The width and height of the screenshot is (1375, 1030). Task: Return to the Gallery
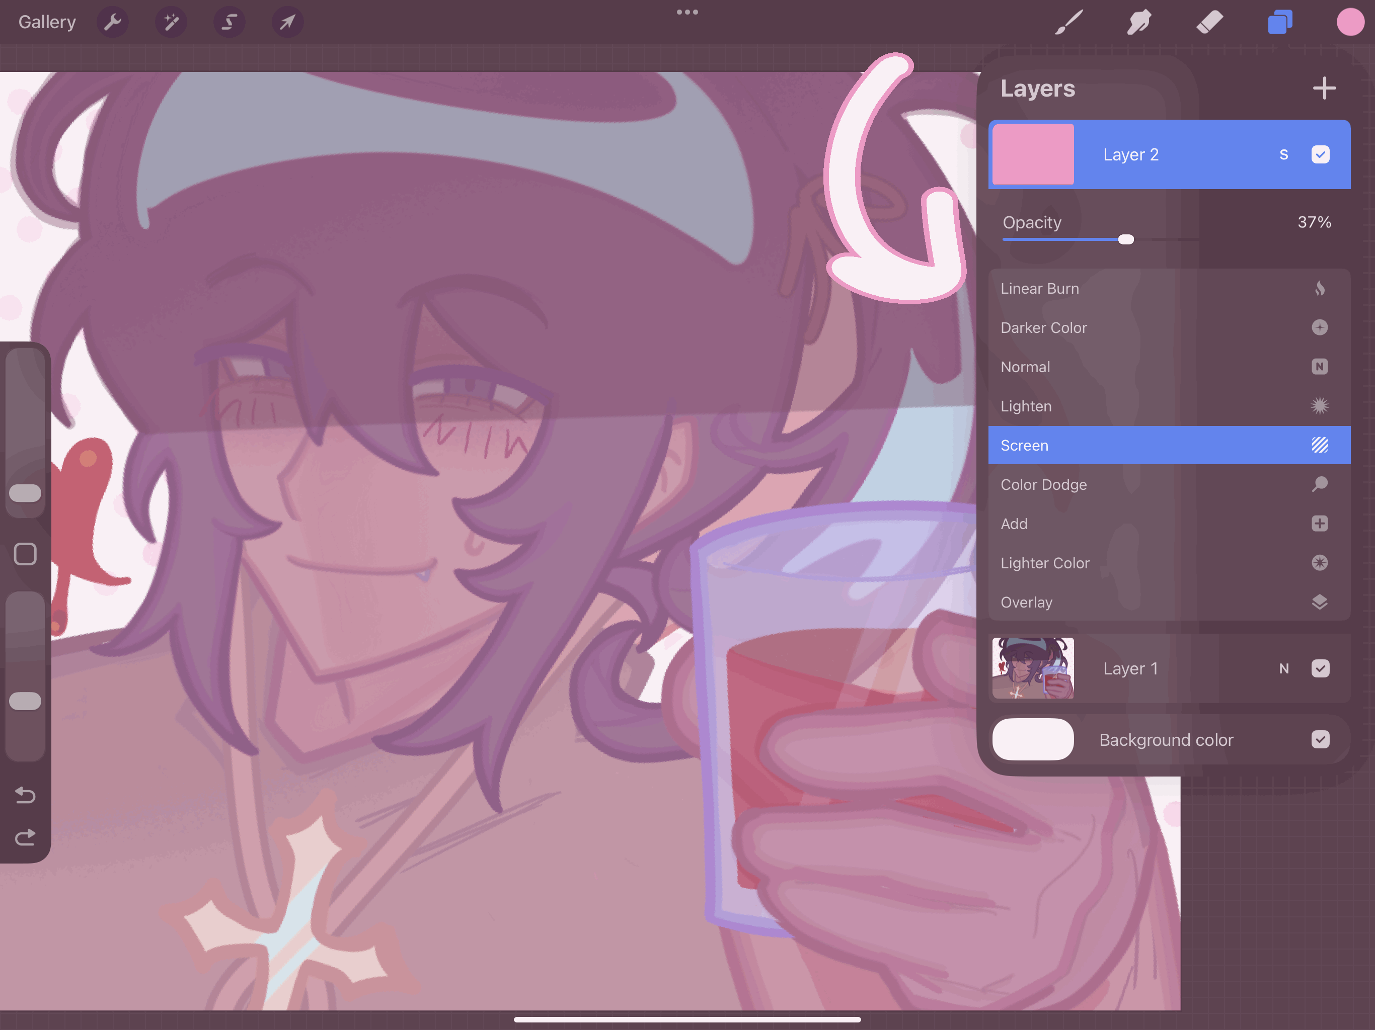click(47, 22)
